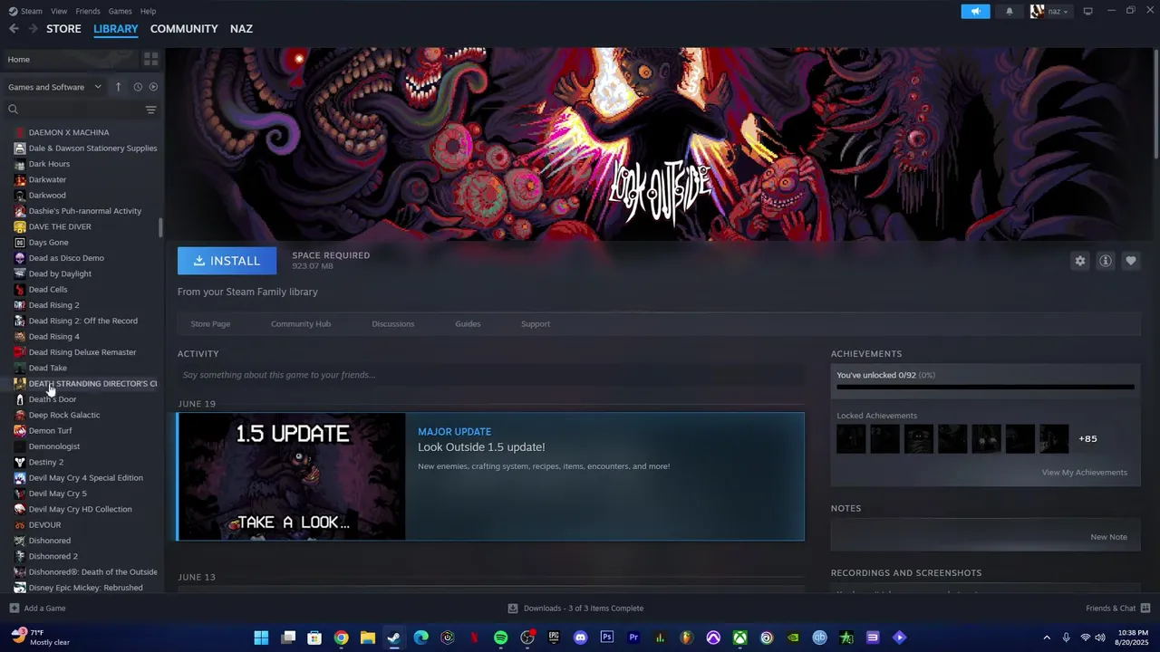The image size is (1160, 652).
Task: Open Friends & Chat icon
Action: [1145, 609]
